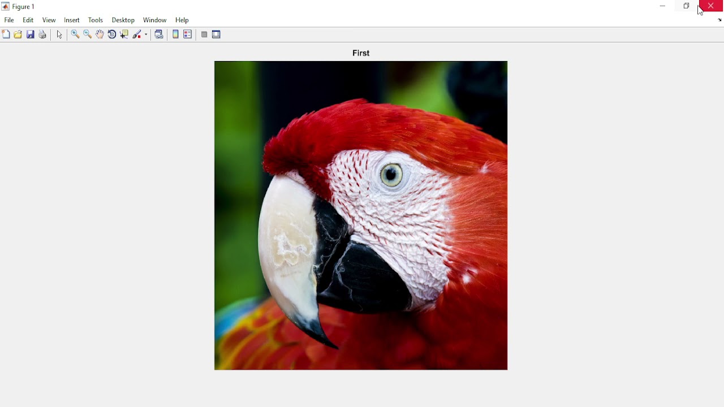Open the Tools menu
724x407 pixels.
point(96,20)
